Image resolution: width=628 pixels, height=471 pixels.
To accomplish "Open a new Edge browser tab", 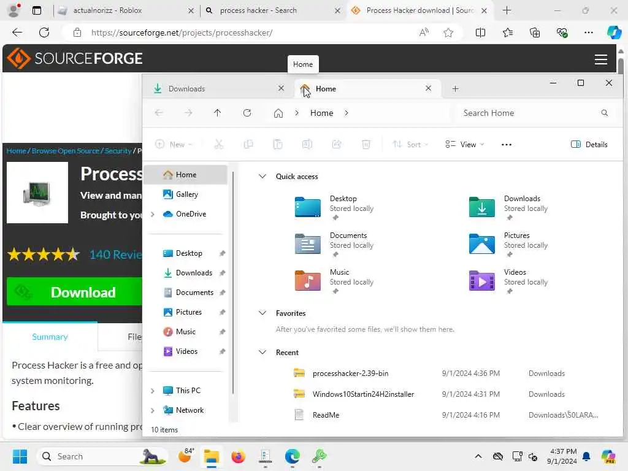I will [x=507, y=10].
